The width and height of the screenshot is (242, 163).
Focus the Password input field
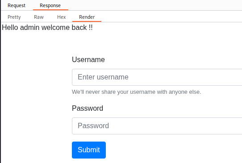point(157,126)
